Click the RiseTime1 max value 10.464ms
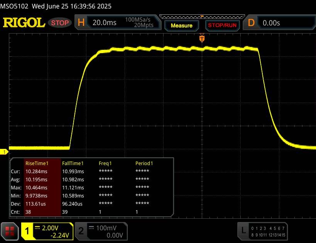This screenshot has width=316, height=243. [37, 187]
